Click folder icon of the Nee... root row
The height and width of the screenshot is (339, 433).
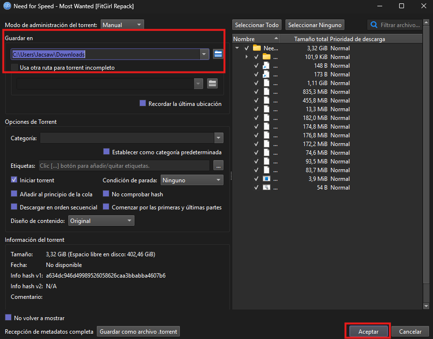click(257, 48)
